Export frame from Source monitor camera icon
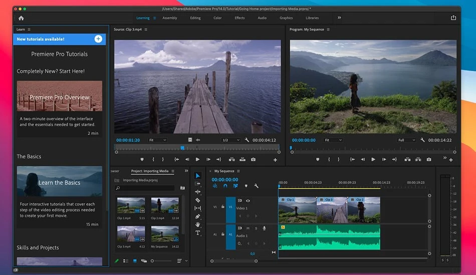This screenshot has height=275, width=476. pyautogui.click(x=253, y=159)
